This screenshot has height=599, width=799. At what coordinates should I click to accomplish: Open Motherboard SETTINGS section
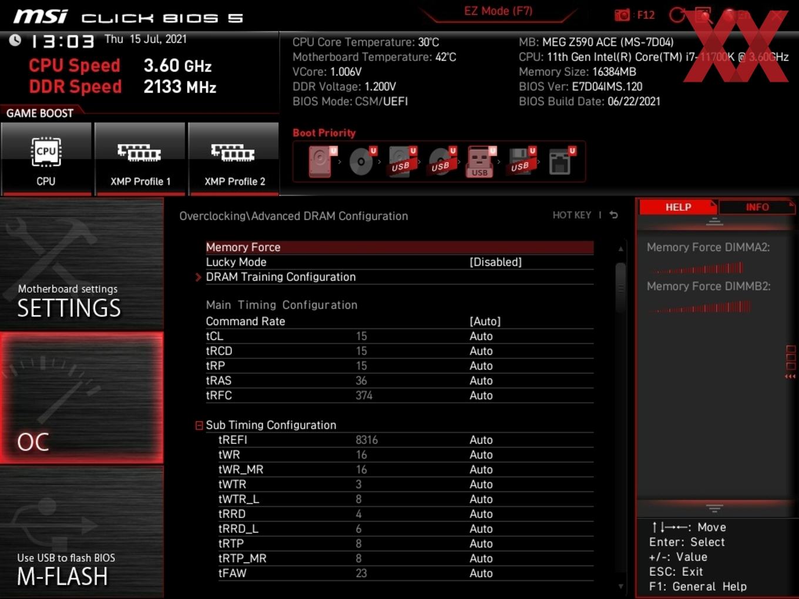tap(82, 264)
